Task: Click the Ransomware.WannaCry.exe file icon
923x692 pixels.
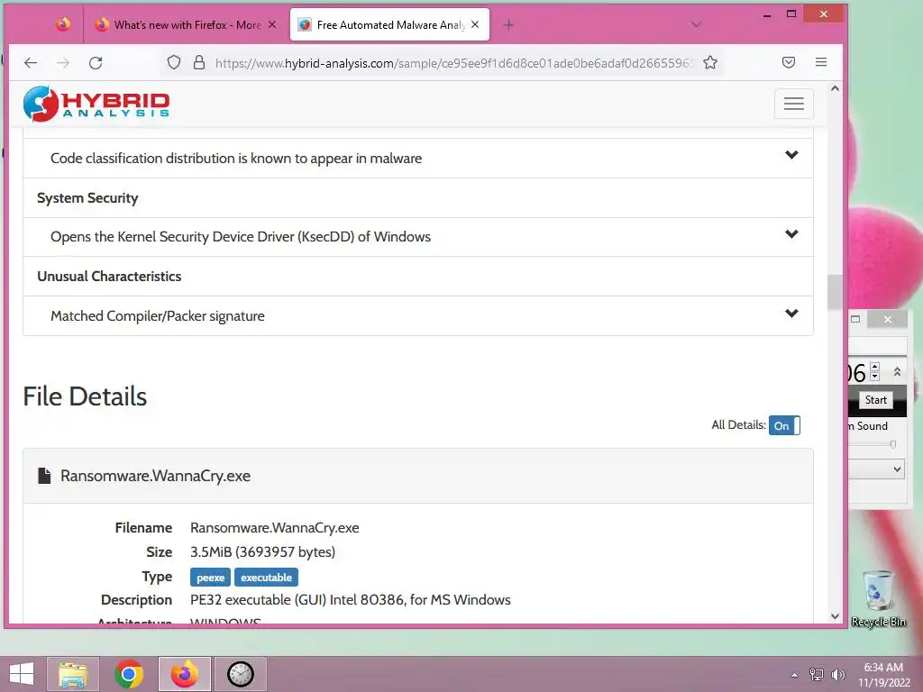Action: 44,476
